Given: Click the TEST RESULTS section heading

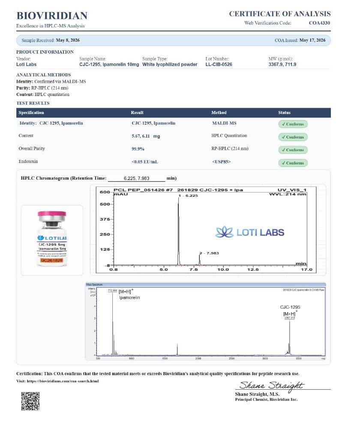Looking at the screenshot, I should click(33, 103).
